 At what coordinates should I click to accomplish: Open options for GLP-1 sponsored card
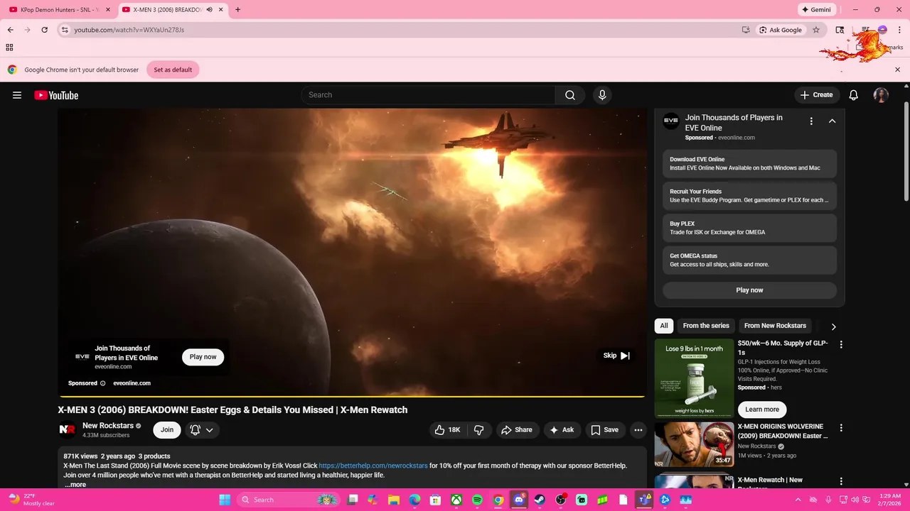[841, 344]
